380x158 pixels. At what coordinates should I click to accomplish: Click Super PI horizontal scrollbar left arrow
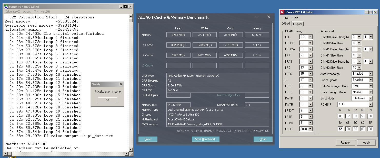point(6,153)
